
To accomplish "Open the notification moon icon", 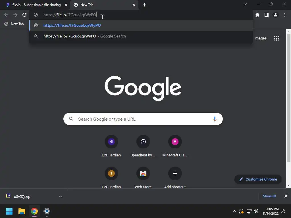I will [x=283, y=211].
